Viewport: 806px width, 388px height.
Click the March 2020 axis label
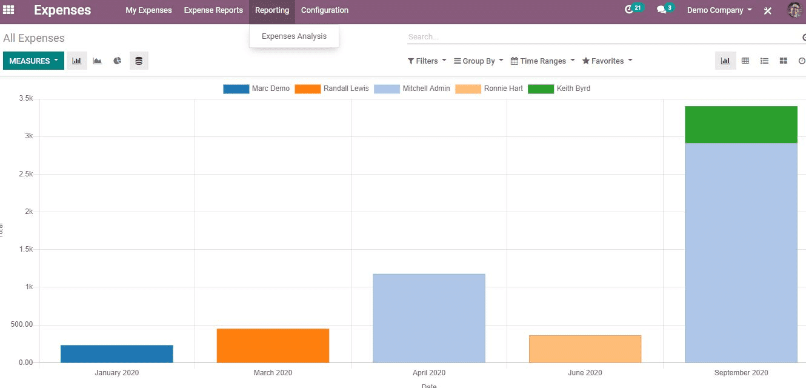(x=273, y=373)
